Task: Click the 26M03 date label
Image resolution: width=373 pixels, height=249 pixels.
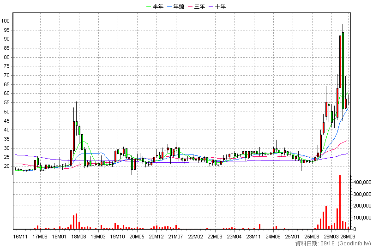Action: [x=331, y=237]
